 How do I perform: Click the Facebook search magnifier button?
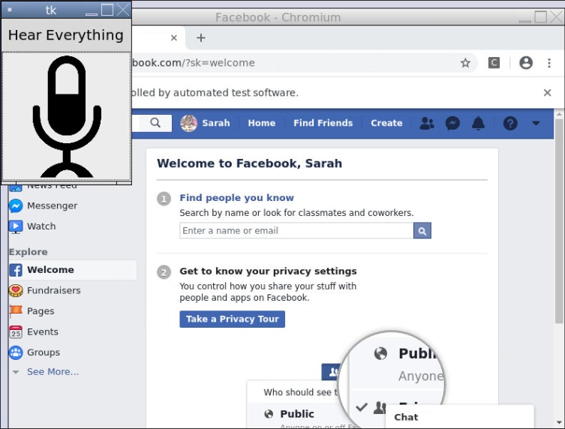tap(155, 123)
